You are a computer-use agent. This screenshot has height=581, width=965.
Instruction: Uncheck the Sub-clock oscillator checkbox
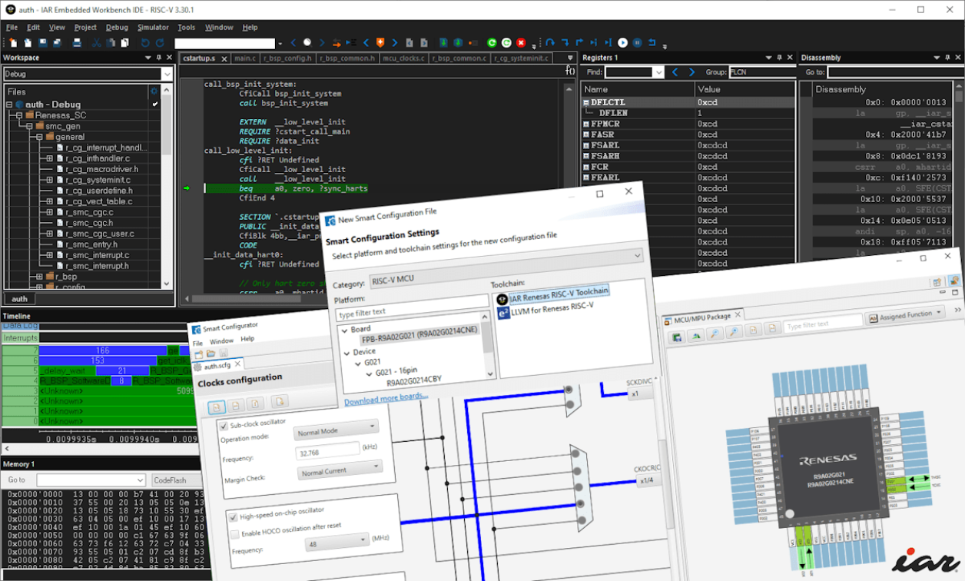click(224, 426)
